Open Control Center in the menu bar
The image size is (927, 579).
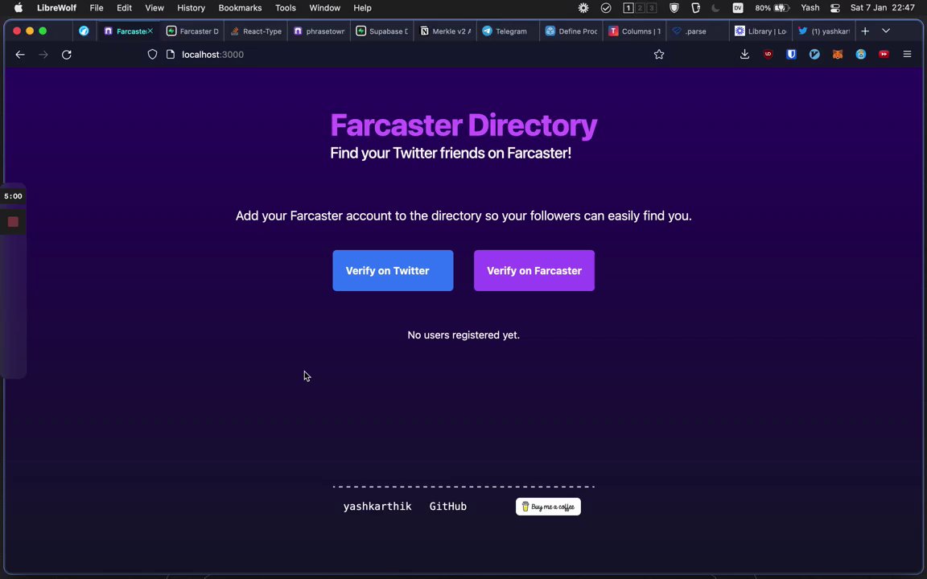[x=834, y=8]
